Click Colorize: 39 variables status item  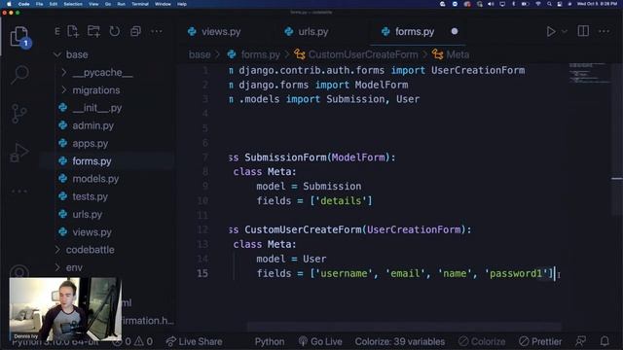(400, 341)
